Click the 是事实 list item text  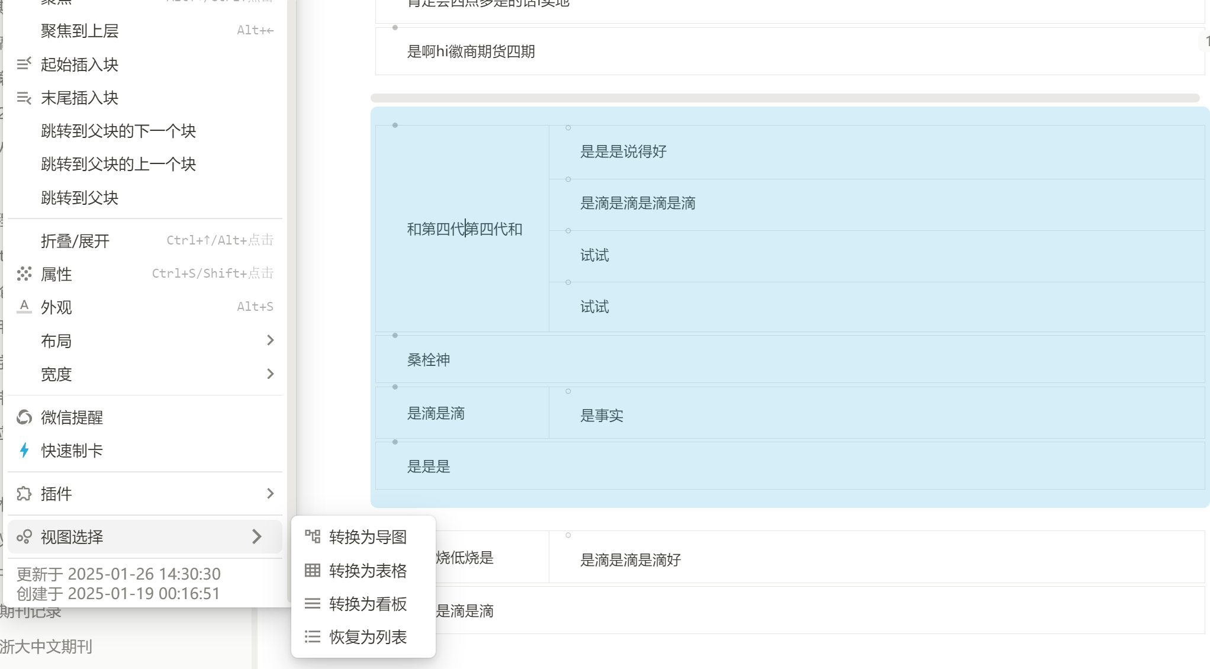[x=601, y=416]
